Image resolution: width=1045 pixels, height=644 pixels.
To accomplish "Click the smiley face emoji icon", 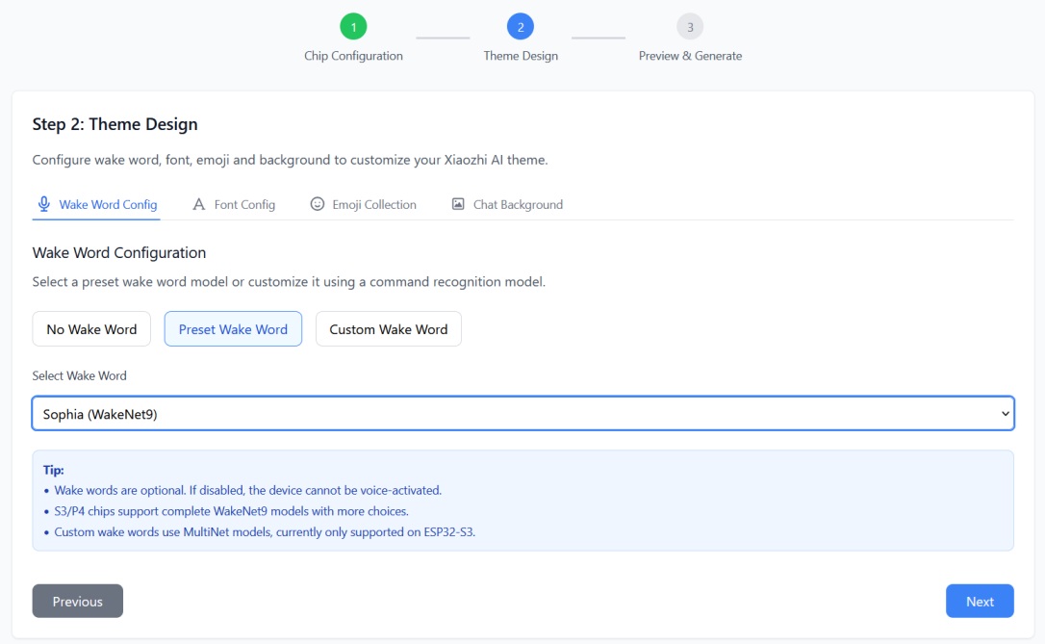I will pyautogui.click(x=318, y=204).
